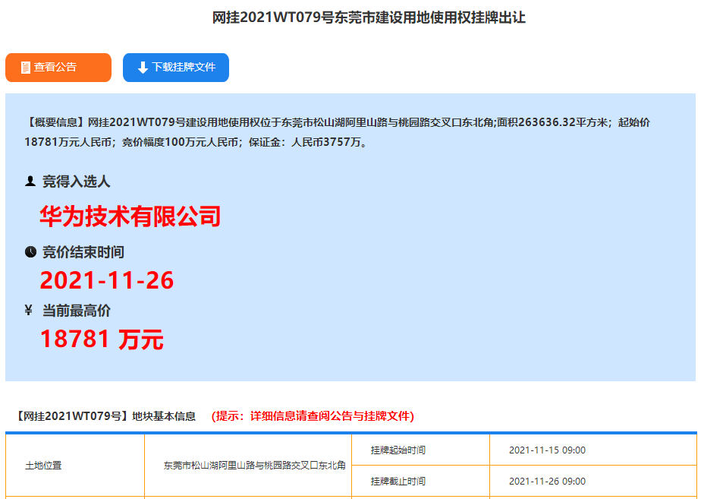Click the yen symbol beside 当前最高价
The height and width of the screenshot is (499, 704).
(x=29, y=310)
